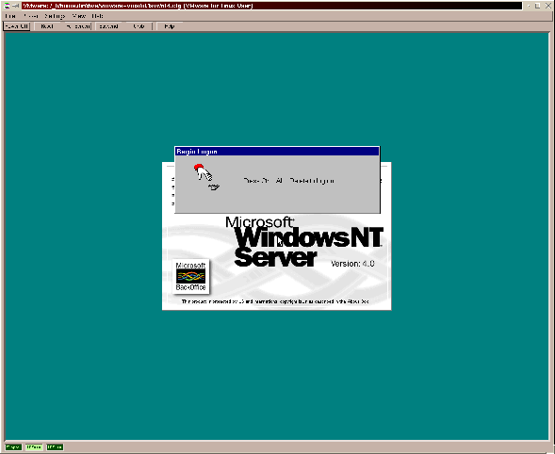Open the Settings menu

click(x=55, y=16)
